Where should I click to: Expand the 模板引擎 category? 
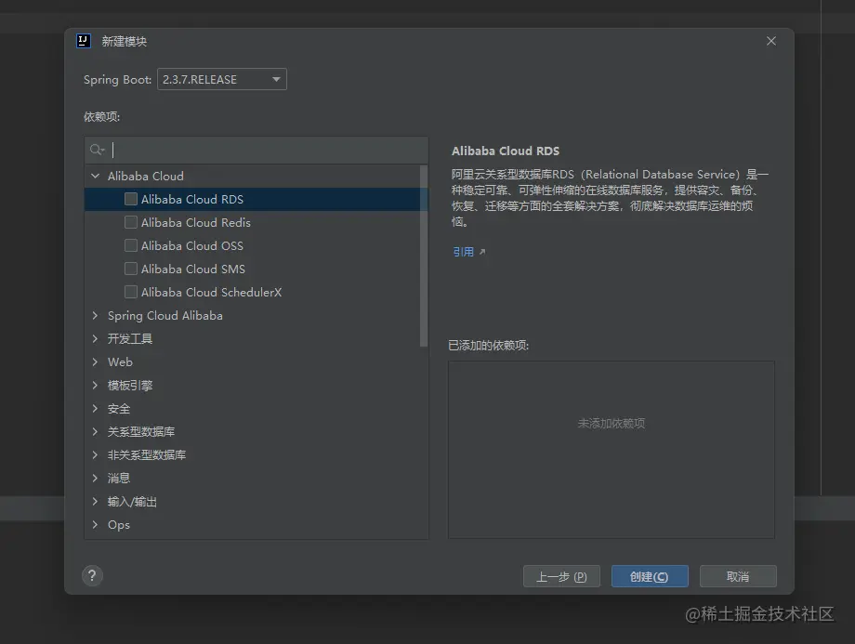coord(96,385)
